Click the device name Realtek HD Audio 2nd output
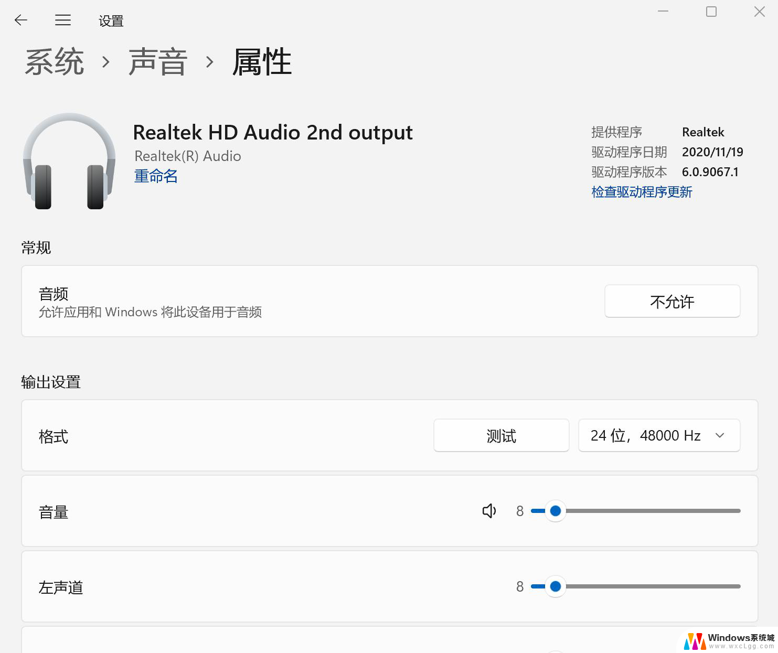Viewport: 778px width, 653px height. [273, 133]
